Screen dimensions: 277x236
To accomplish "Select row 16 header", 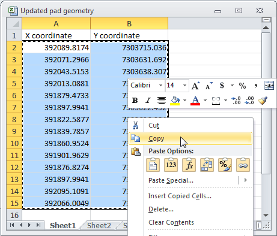I will point(14,215).
